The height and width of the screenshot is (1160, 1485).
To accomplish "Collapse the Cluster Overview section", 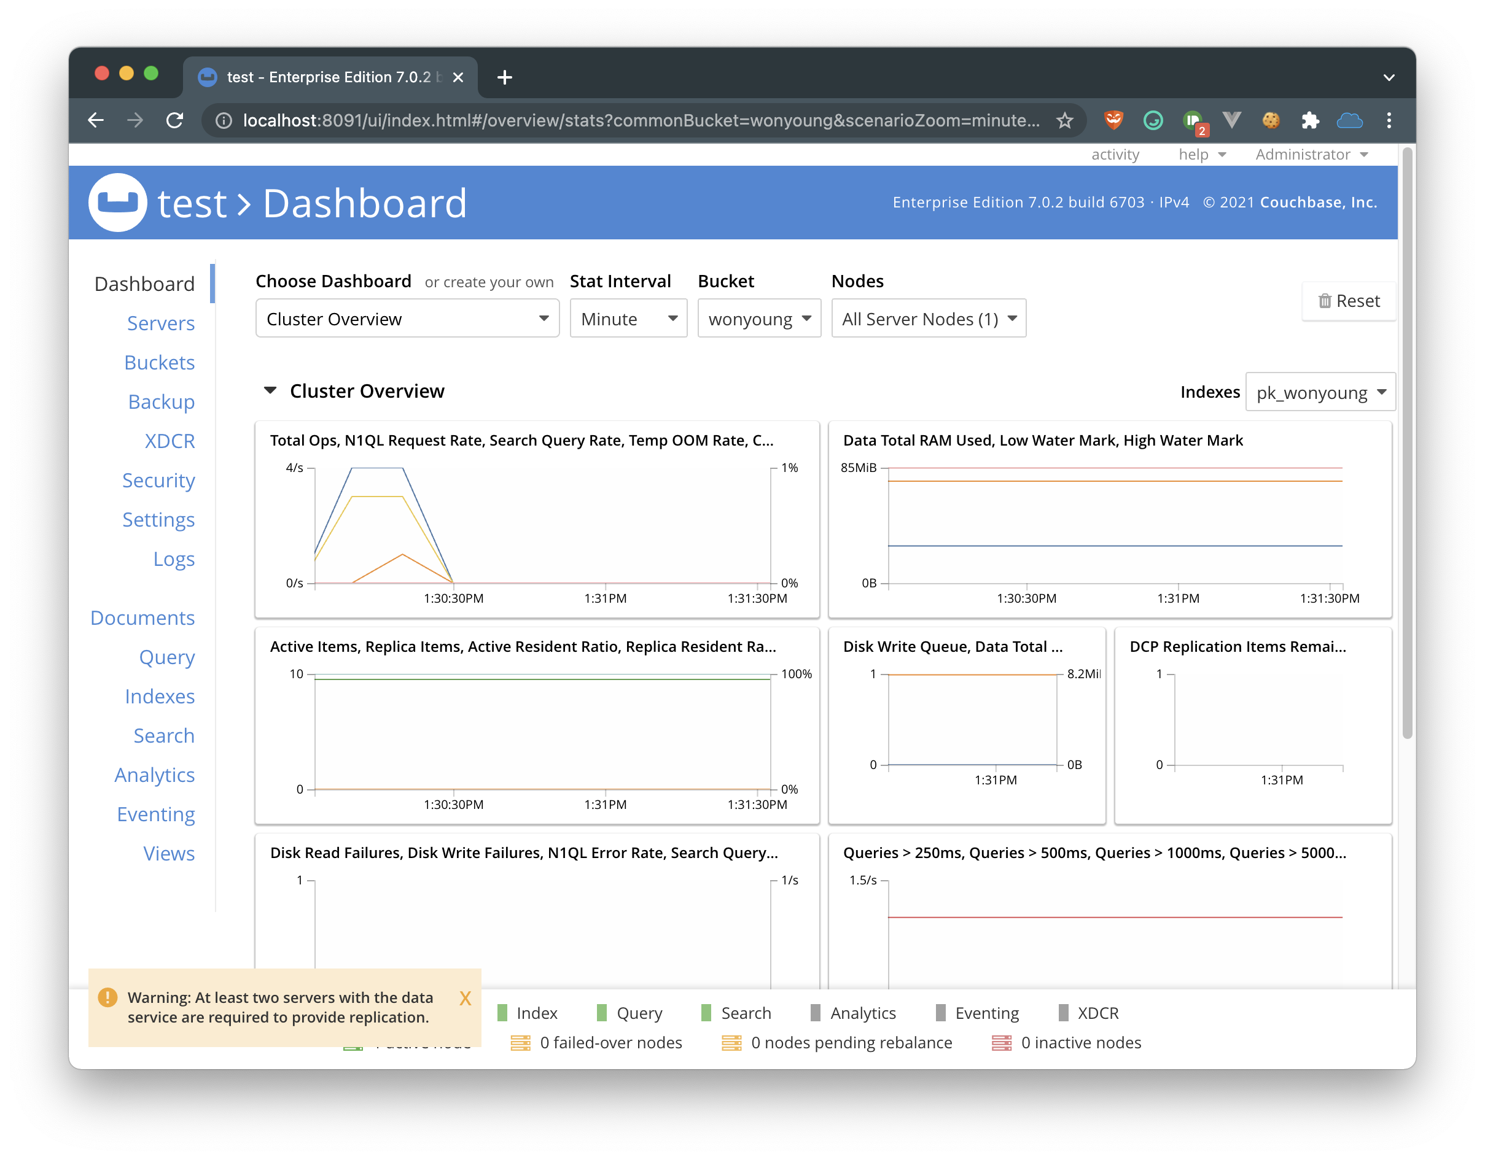I will [x=270, y=391].
